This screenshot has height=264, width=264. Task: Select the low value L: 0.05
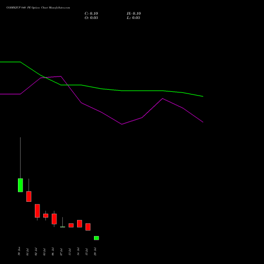point(134,18)
